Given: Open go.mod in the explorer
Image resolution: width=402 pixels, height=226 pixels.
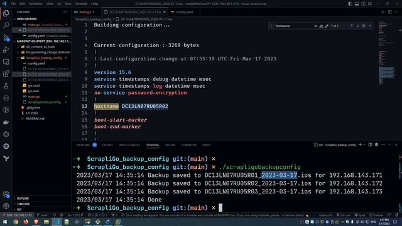Looking at the screenshot, I should pyautogui.click(x=33, y=85).
